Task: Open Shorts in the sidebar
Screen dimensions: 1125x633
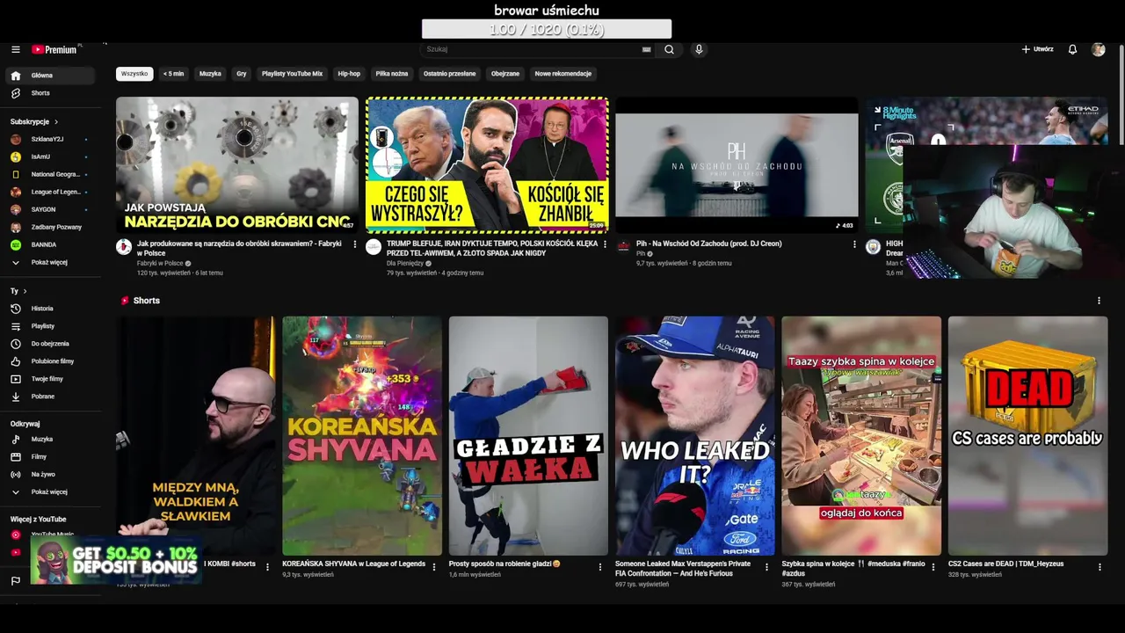Action: [51, 93]
